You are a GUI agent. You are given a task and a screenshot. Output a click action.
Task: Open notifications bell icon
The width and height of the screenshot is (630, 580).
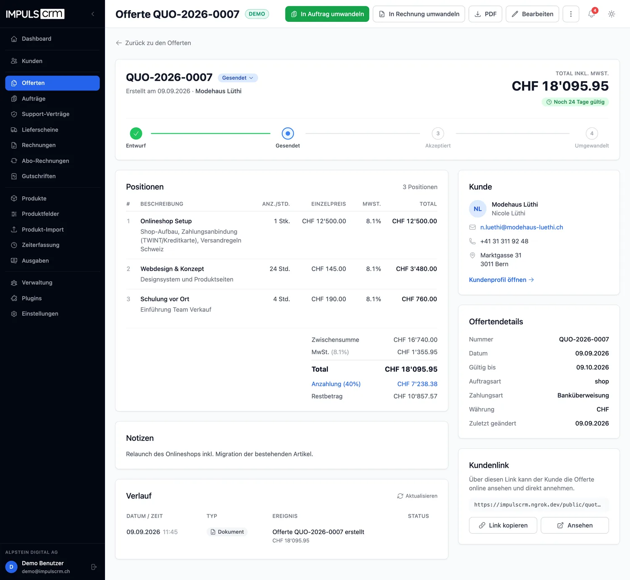tap(591, 14)
